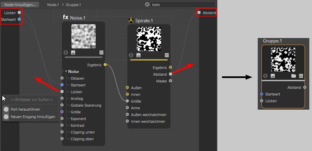Click the preview image icon on Spirale.1

(x=138, y=55)
